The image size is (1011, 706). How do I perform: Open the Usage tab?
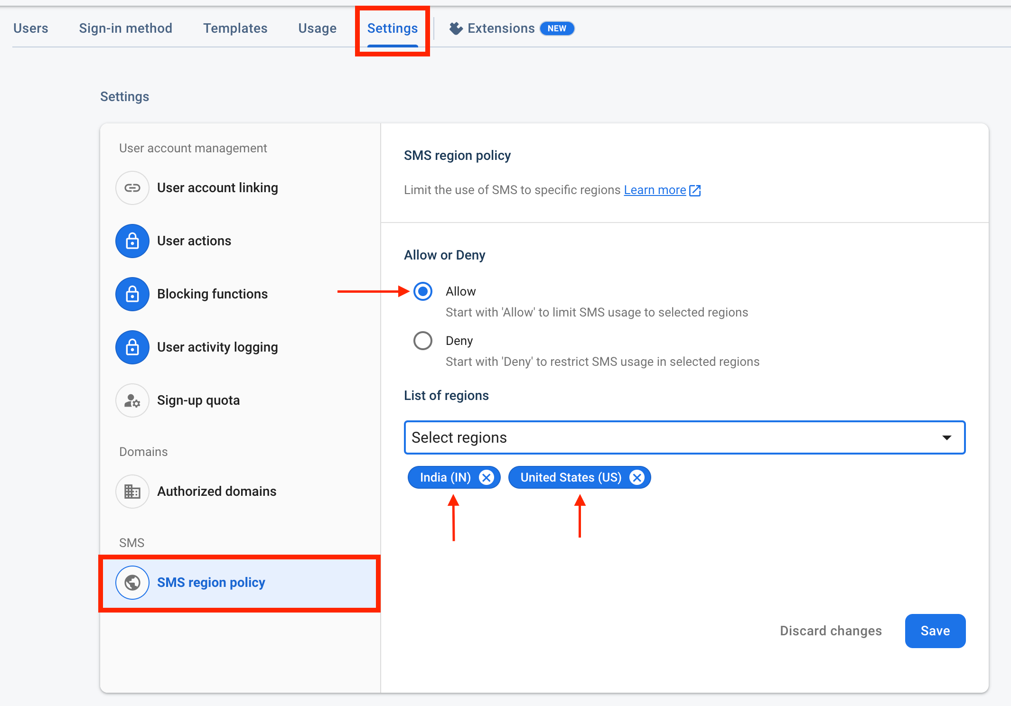[x=318, y=28]
